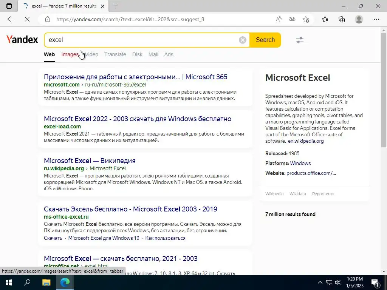Open File Explorer from taskbar

point(46,282)
